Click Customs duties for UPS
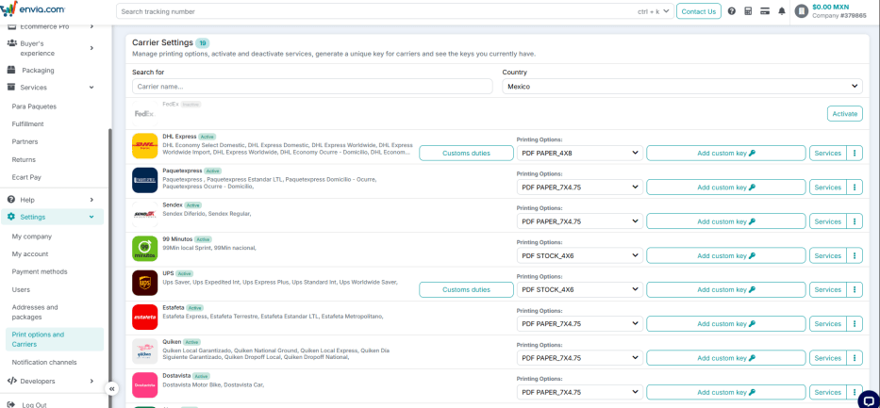 point(466,290)
